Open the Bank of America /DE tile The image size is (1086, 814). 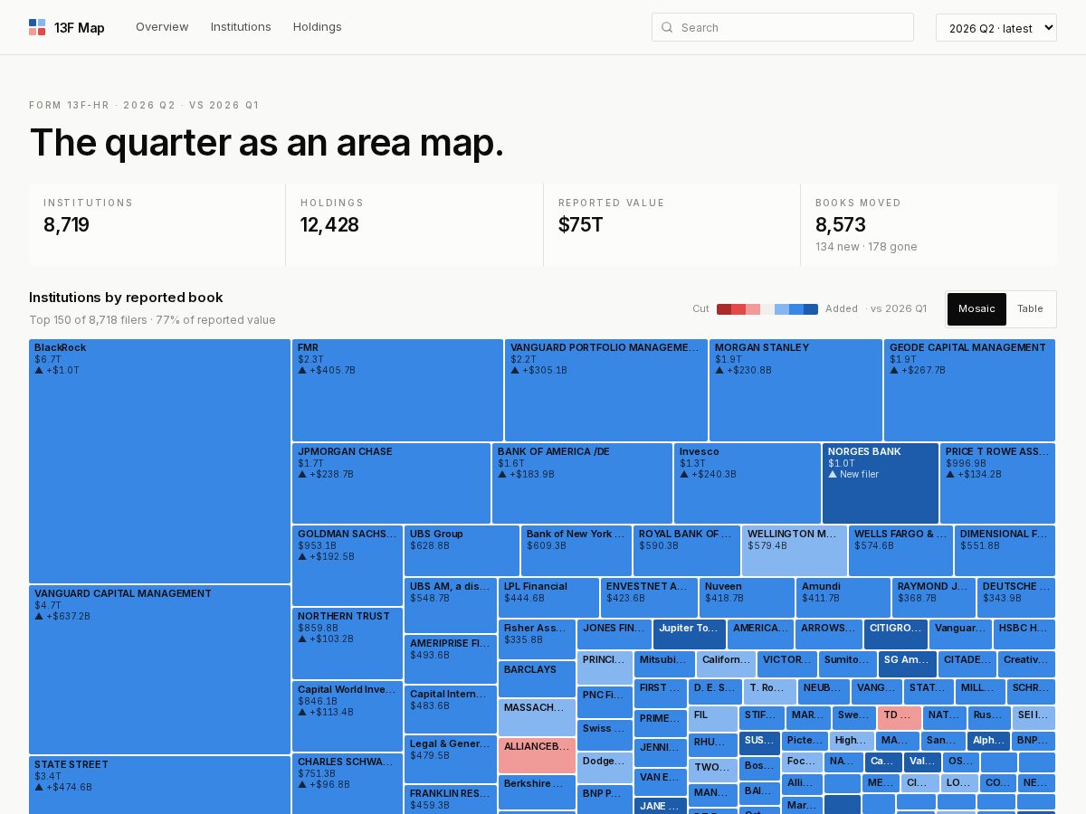[x=582, y=483]
